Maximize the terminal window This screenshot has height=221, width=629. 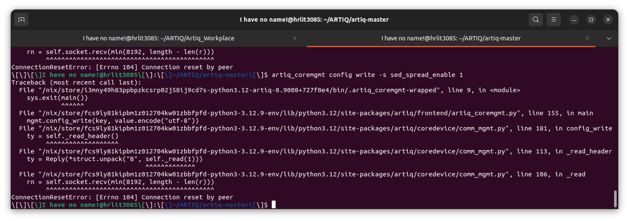pos(591,20)
